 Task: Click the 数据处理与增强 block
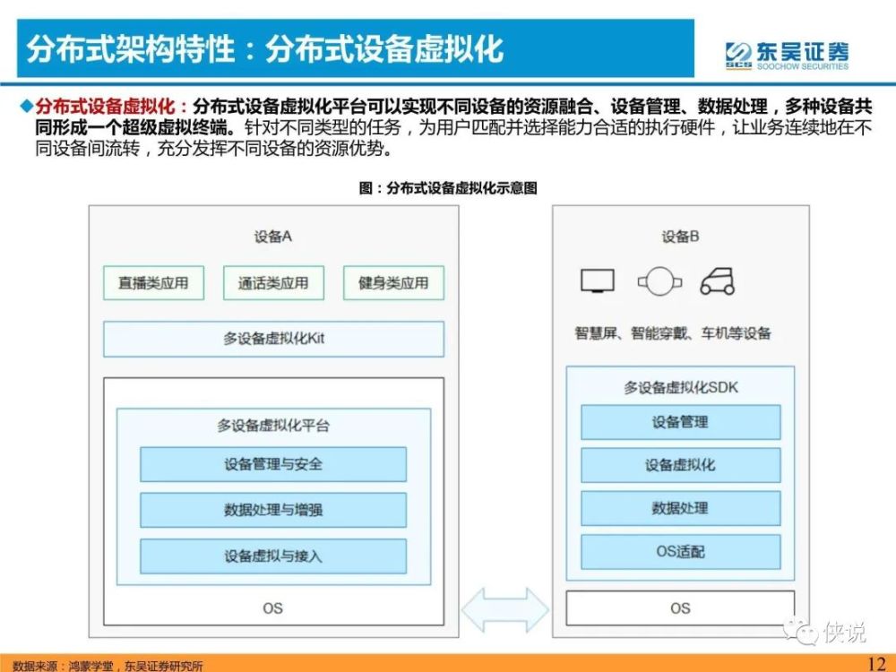[273, 510]
